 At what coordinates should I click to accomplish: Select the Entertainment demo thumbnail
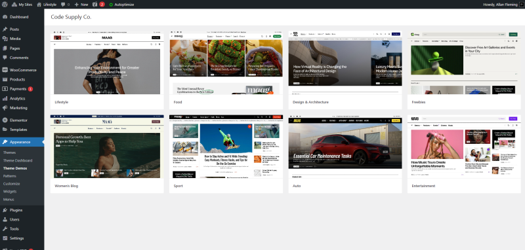pyautogui.click(x=464, y=147)
